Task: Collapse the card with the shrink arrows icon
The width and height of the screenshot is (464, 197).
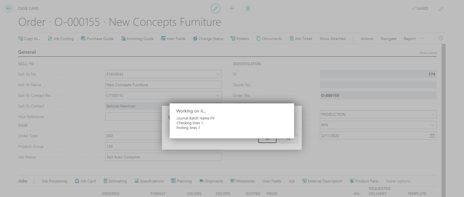Action: click(441, 9)
